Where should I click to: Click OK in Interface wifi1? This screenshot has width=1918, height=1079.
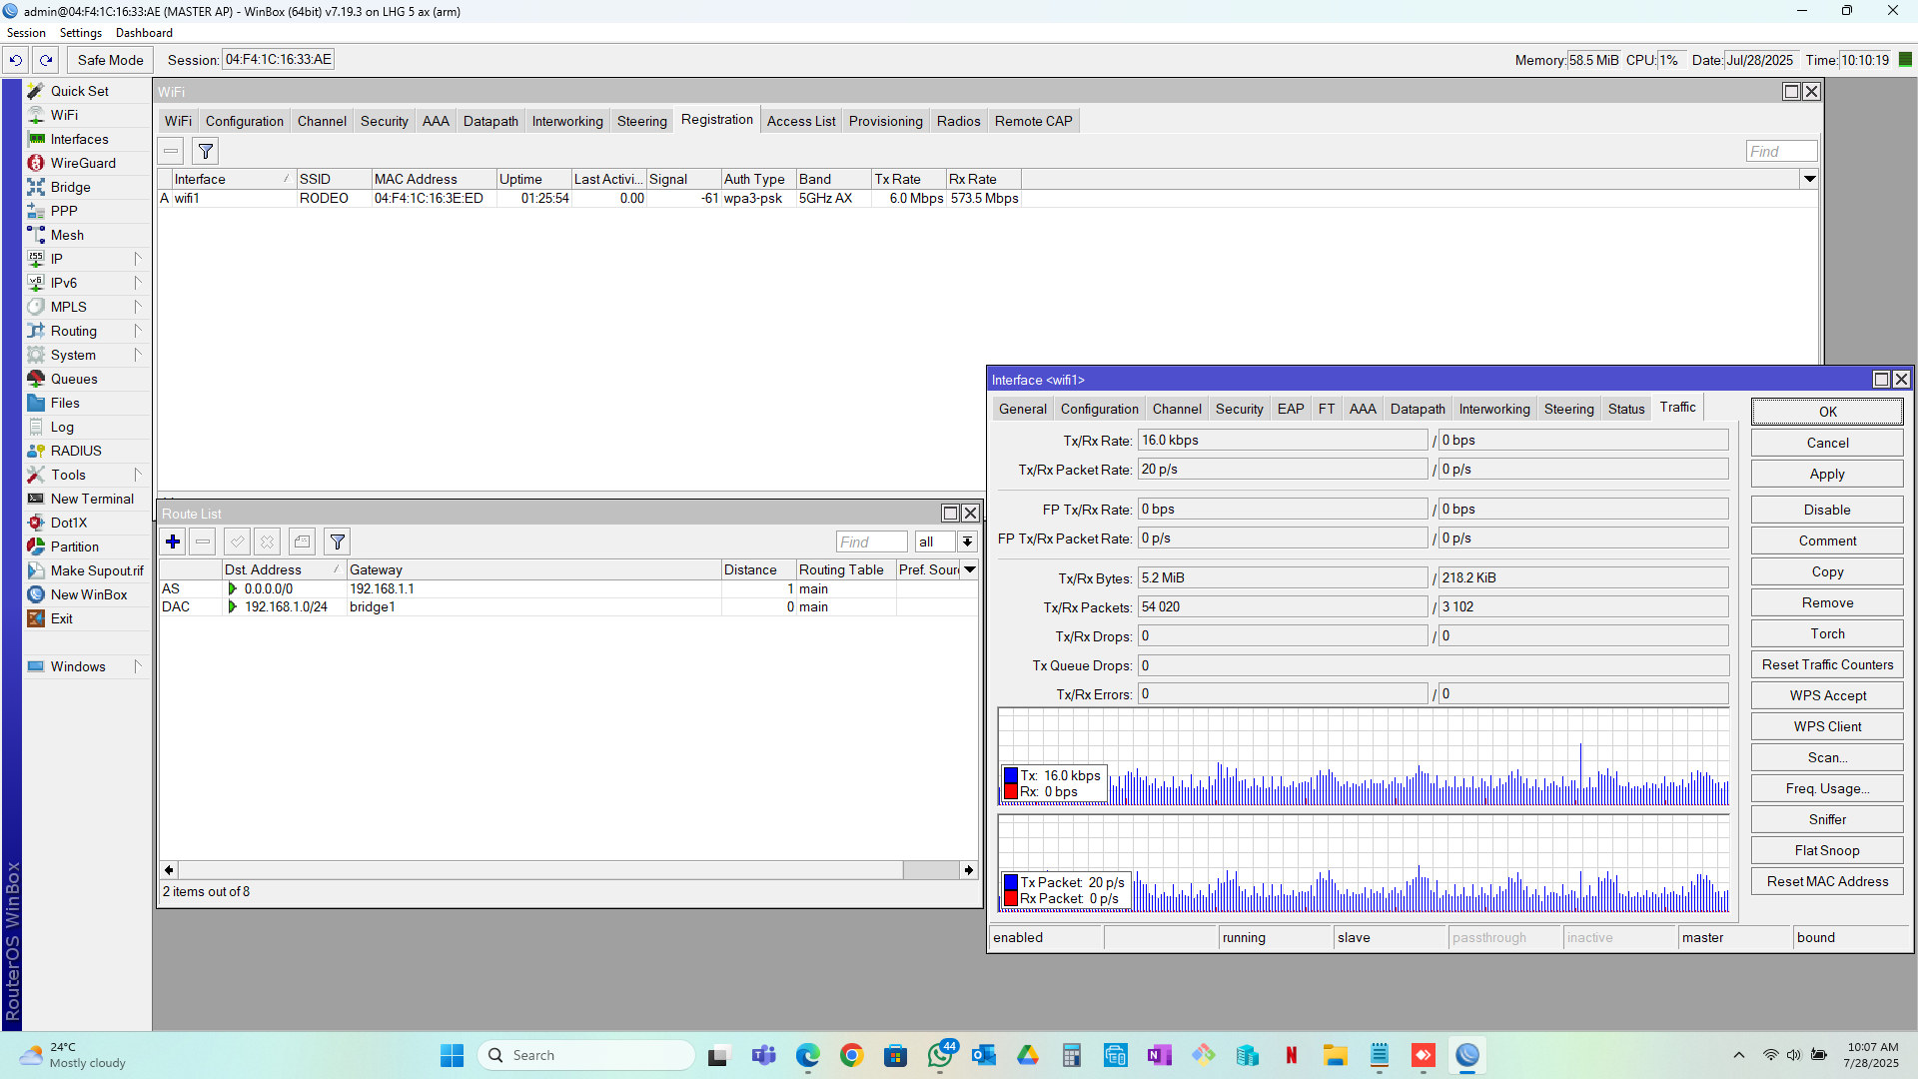(1827, 412)
